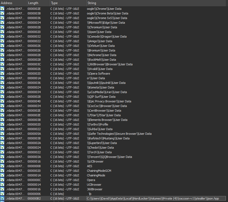The image size is (228, 202).
Task: Click string icon beside RockMelt User Data
Action: (x=2, y=60)
